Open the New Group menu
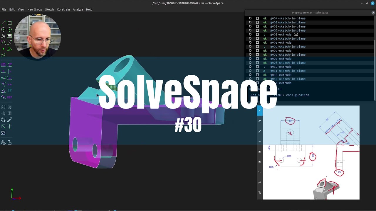The height and width of the screenshot is (211, 376). [x=35, y=9]
